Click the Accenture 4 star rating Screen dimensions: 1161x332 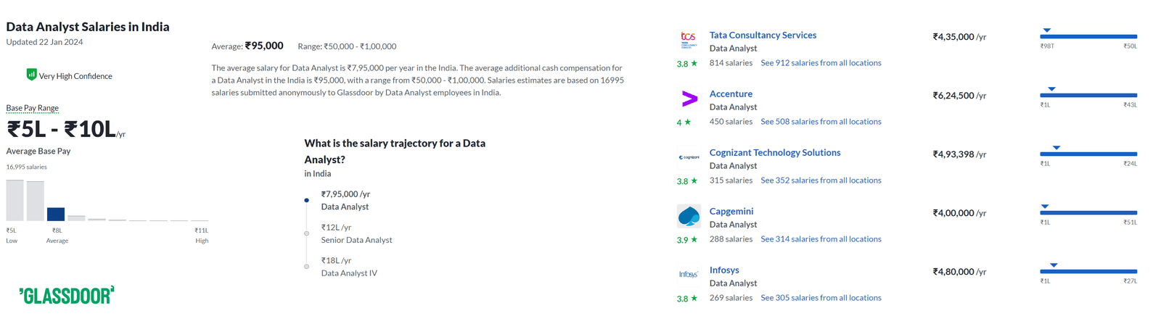(684, 123)
